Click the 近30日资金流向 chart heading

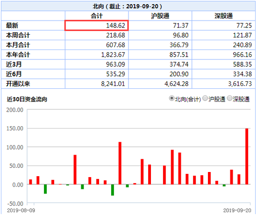(27, 99)
